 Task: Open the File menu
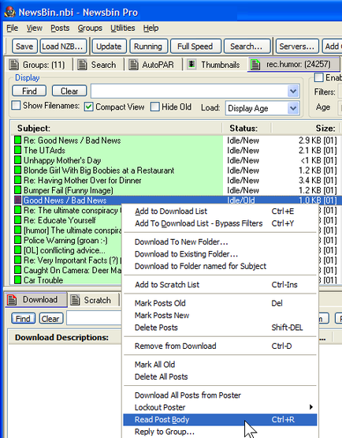[13, 28]
